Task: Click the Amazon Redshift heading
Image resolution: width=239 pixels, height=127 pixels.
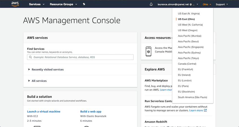Action: point(156,122)
